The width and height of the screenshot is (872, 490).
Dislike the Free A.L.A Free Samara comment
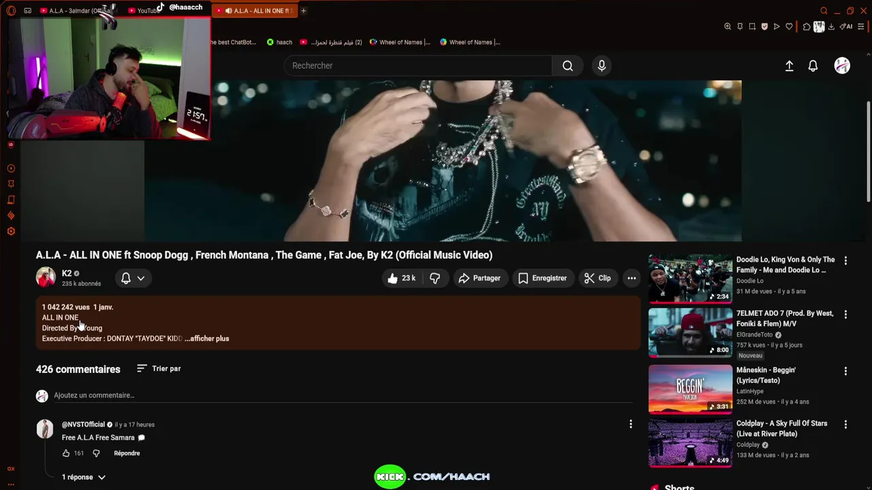coord(96,453)
